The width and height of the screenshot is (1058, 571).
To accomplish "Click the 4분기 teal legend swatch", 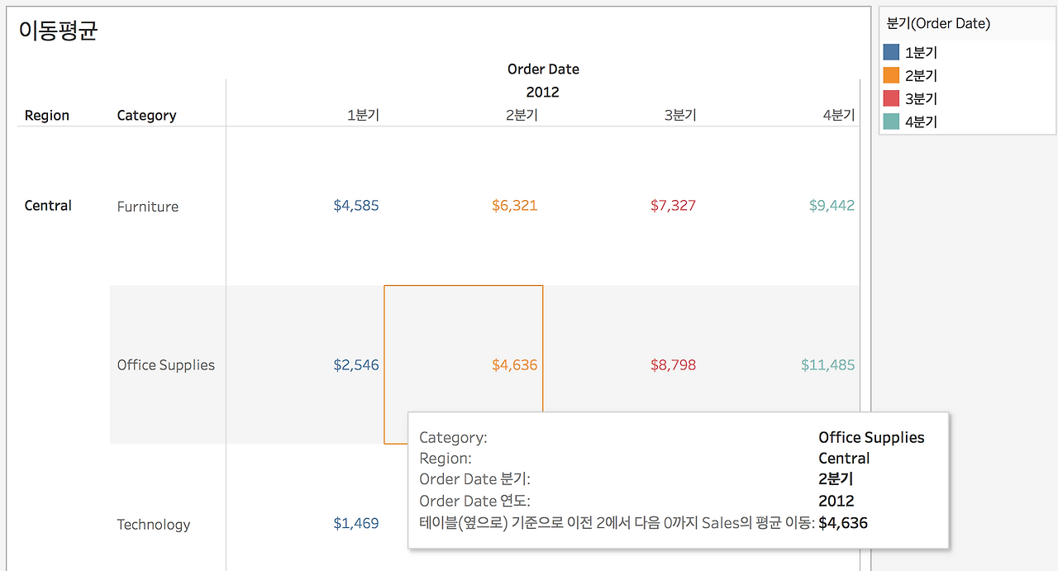I will tap(891, 121).
